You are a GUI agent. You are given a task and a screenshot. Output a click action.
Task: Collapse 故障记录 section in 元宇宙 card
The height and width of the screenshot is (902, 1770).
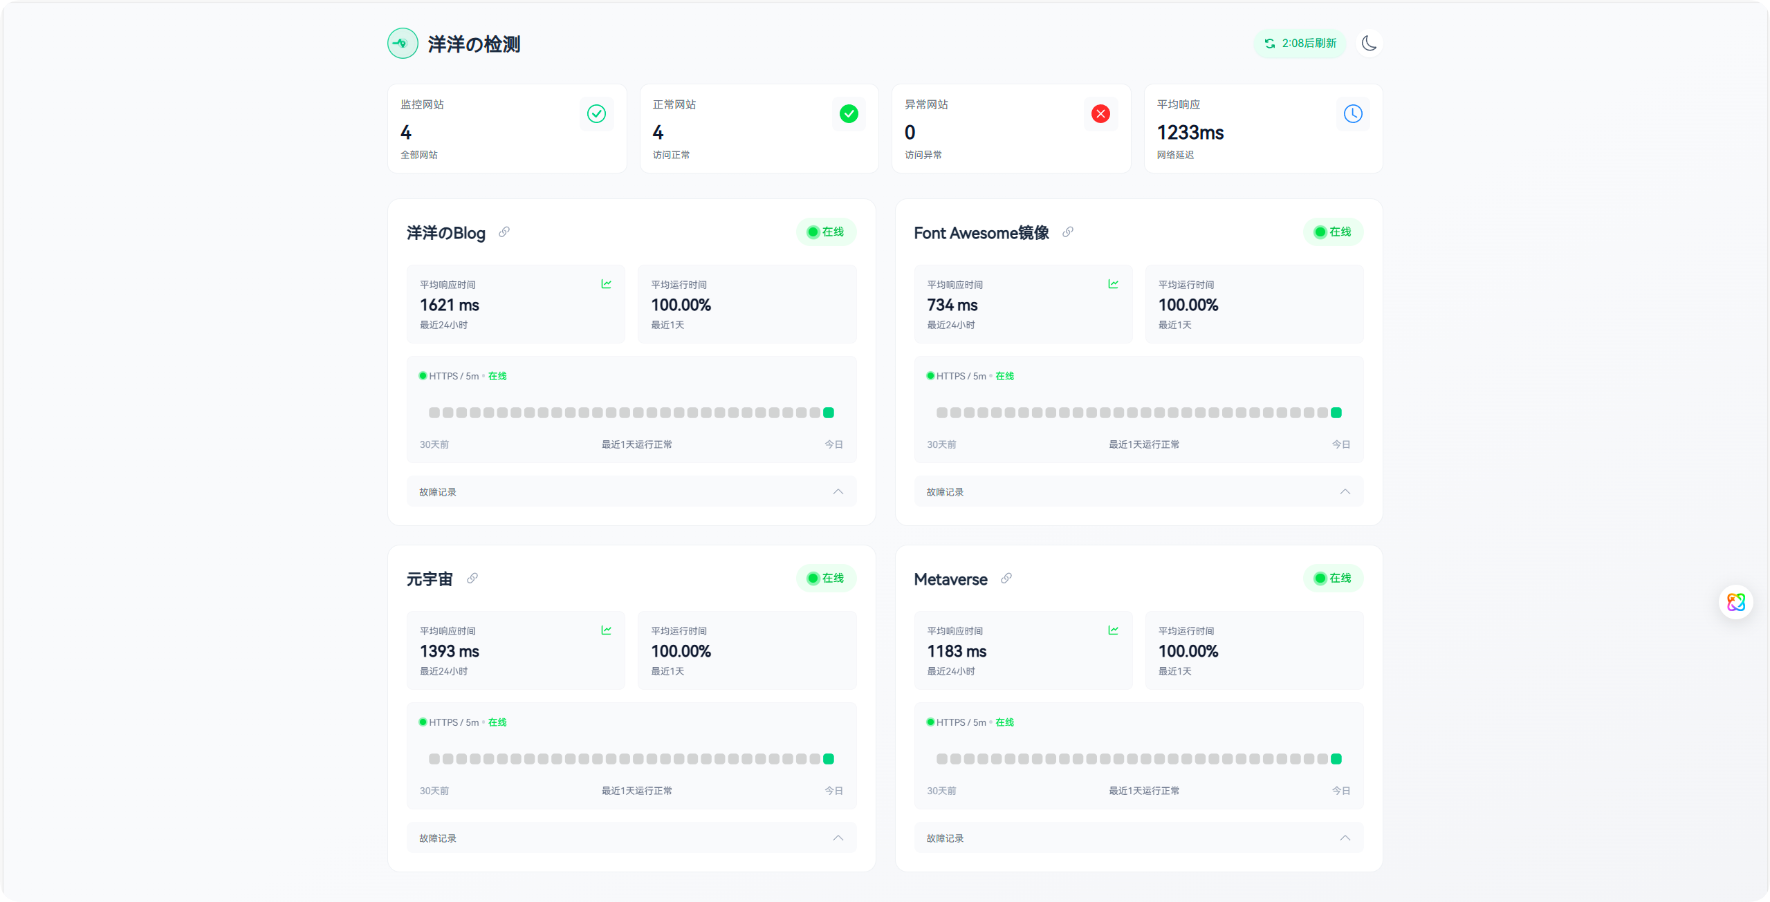pos(838,838)
